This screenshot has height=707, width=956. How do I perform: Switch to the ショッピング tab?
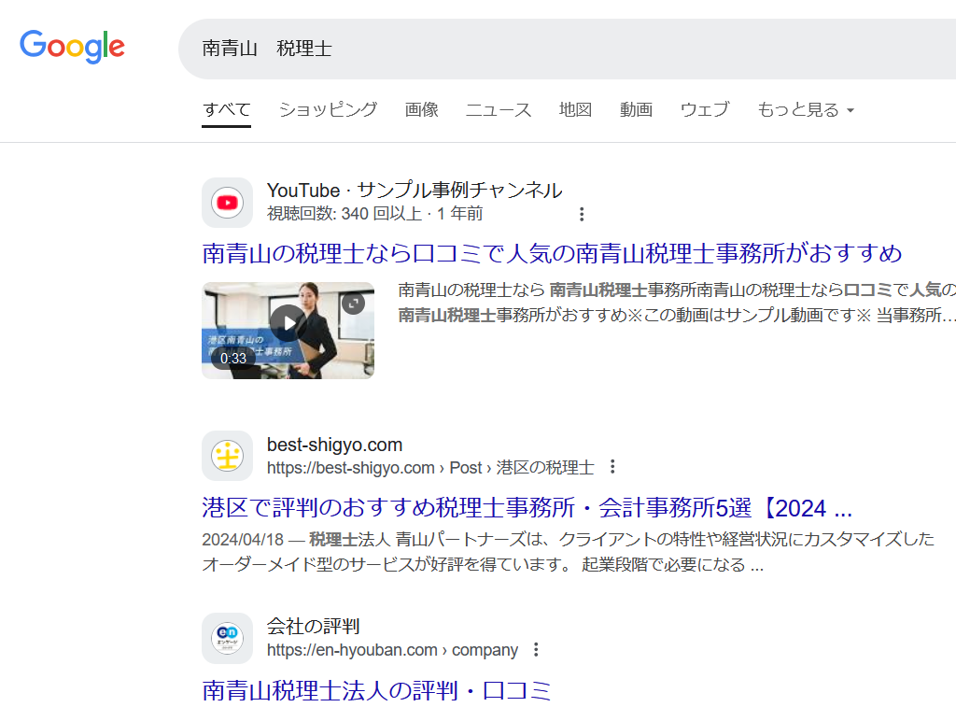tap(328, 110)
